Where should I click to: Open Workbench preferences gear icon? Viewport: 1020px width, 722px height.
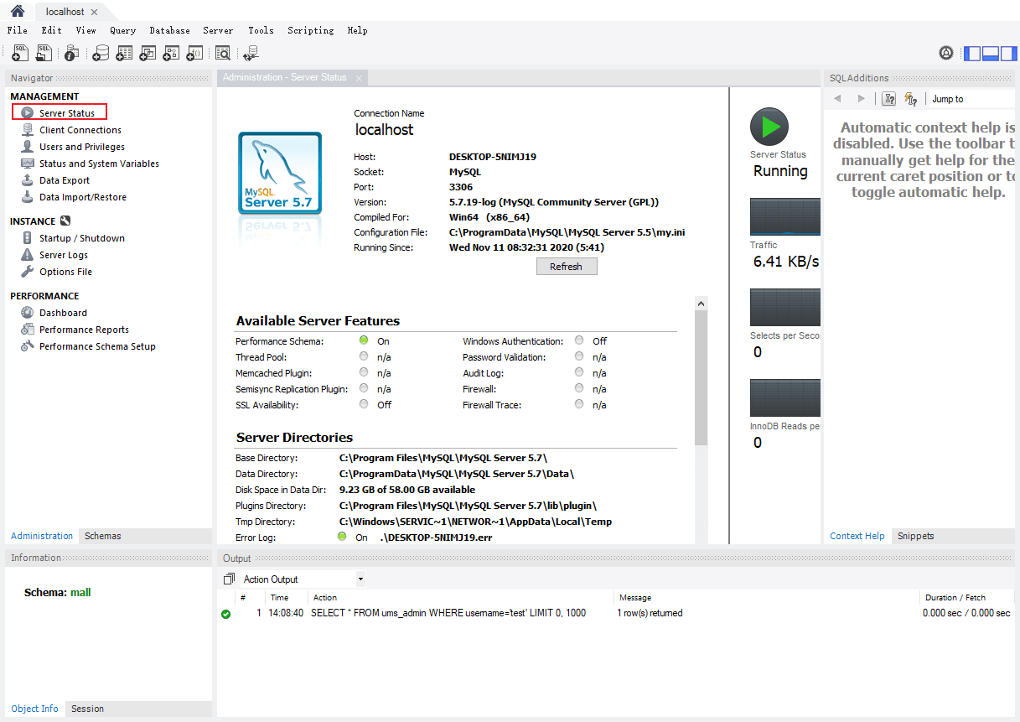[946, 53]
